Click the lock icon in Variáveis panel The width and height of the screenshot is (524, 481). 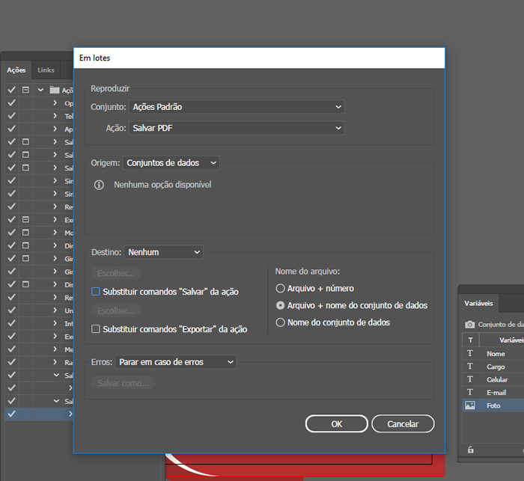point(470,450)
